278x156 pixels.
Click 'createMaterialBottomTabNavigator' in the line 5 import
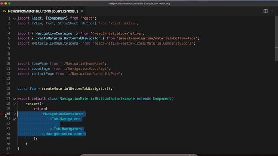[68, 39]
